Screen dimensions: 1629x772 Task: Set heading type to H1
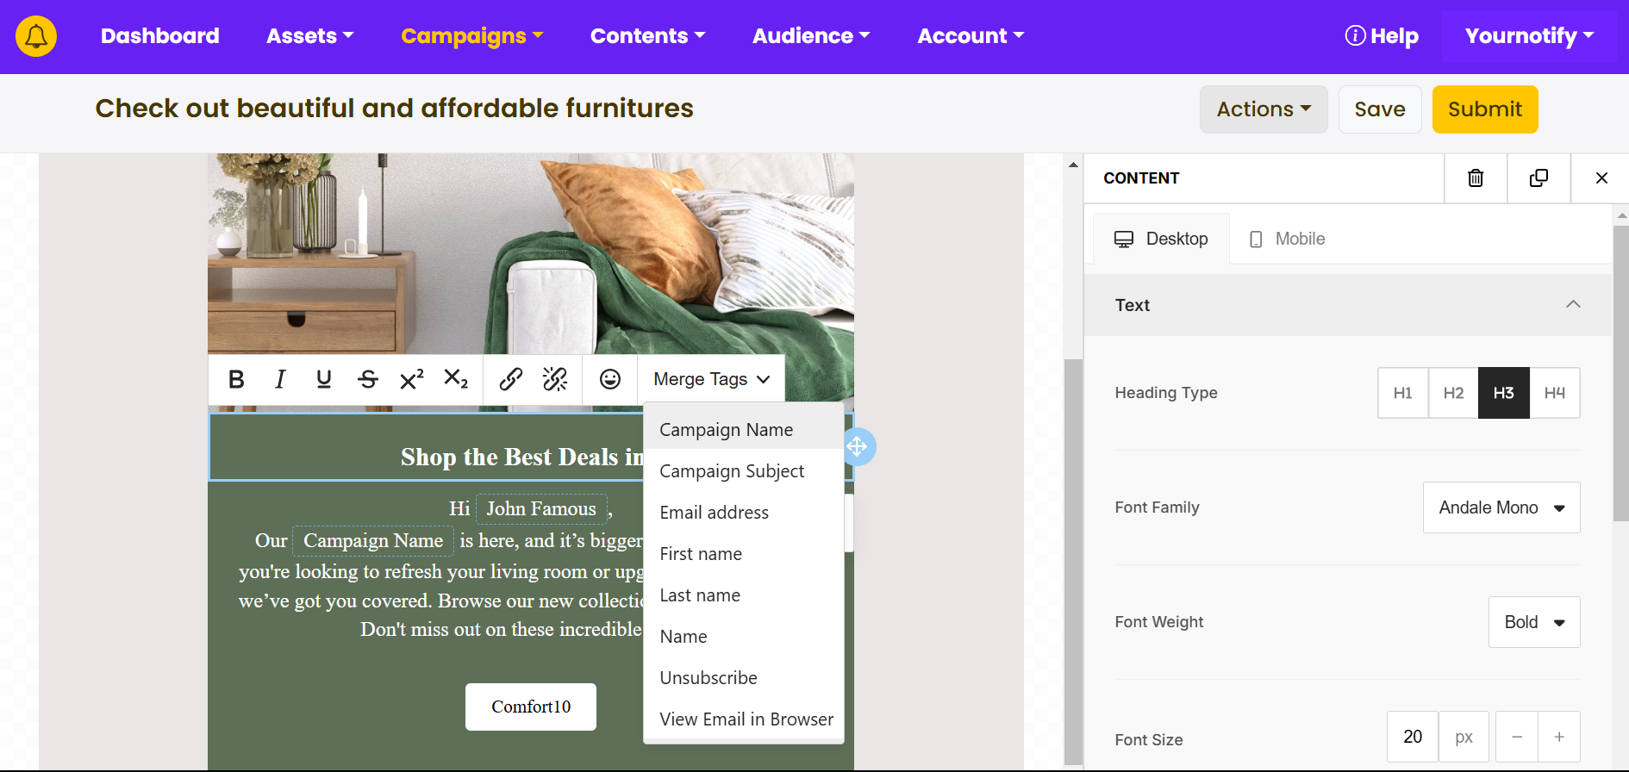click(x=1402, y=393)
